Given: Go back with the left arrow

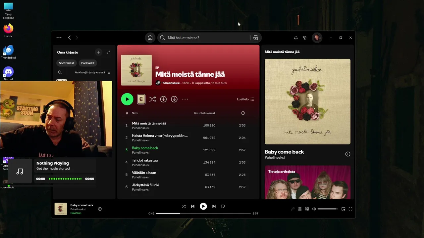Looking at the screenshot, I should click(x=69, y=38).
